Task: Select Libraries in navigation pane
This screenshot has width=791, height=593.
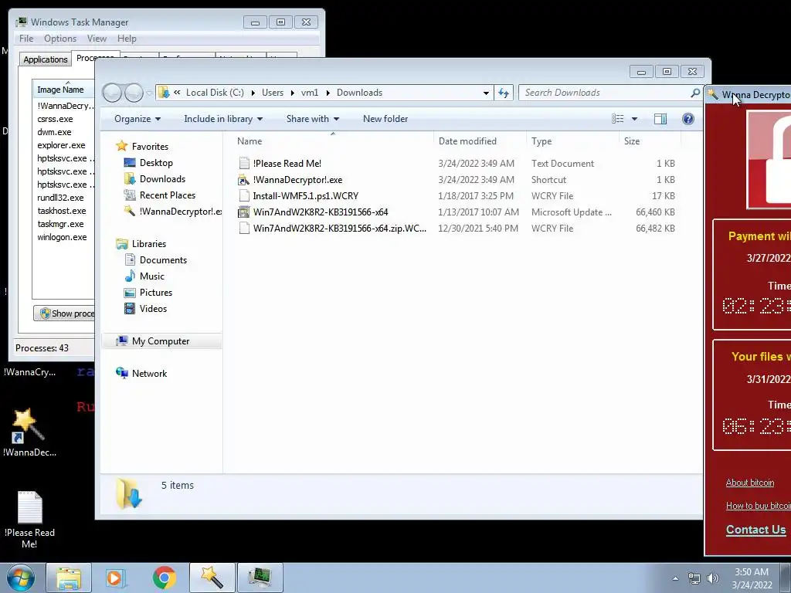Action: (x=149, y=244)
